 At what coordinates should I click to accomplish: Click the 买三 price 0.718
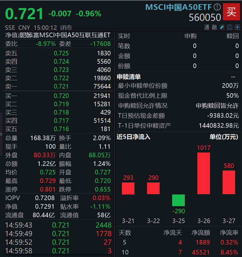point(61,112)
